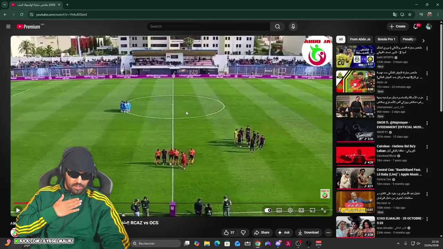Dislike the video with thumbs down
Screen dimensions: 443x249
coord(243,232)
